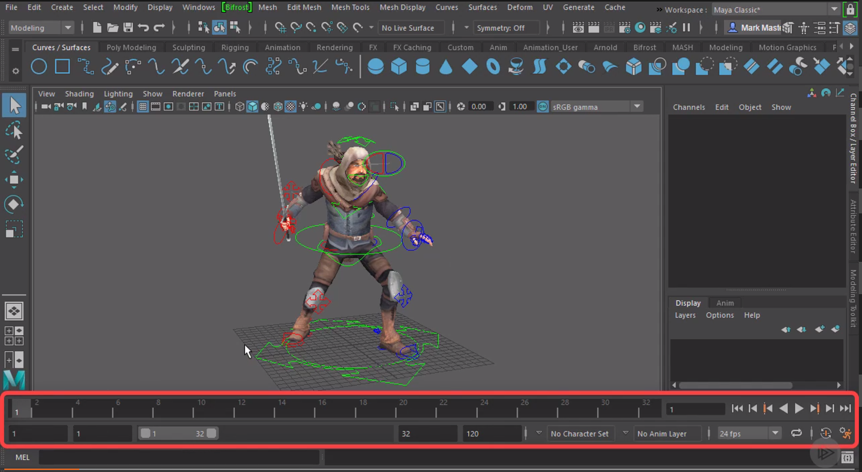Viewport: 862px width, 472px height.
Task: Select the polygon cylinder shelf icon
Action: 422,67
